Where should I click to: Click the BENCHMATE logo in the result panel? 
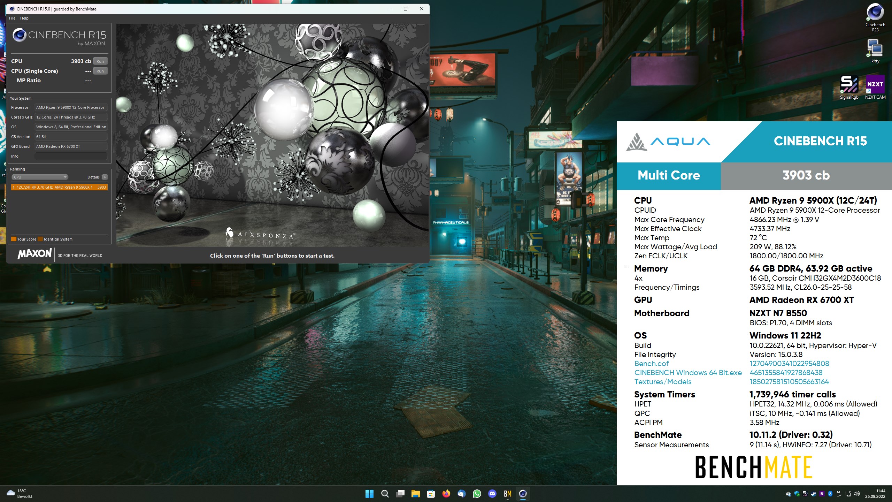pos(754,467)
